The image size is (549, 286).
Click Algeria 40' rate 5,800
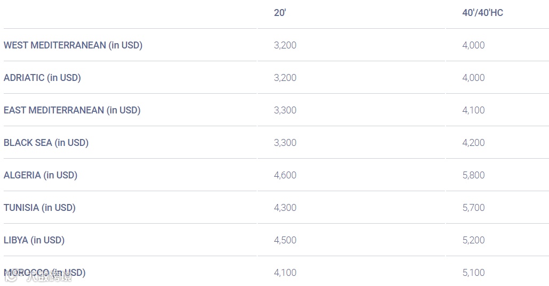pos(473,175)
